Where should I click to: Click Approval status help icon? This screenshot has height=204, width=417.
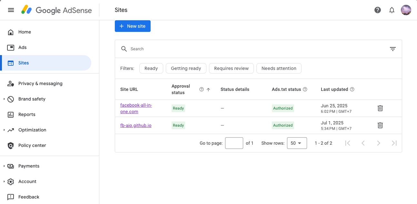(202, 89)
